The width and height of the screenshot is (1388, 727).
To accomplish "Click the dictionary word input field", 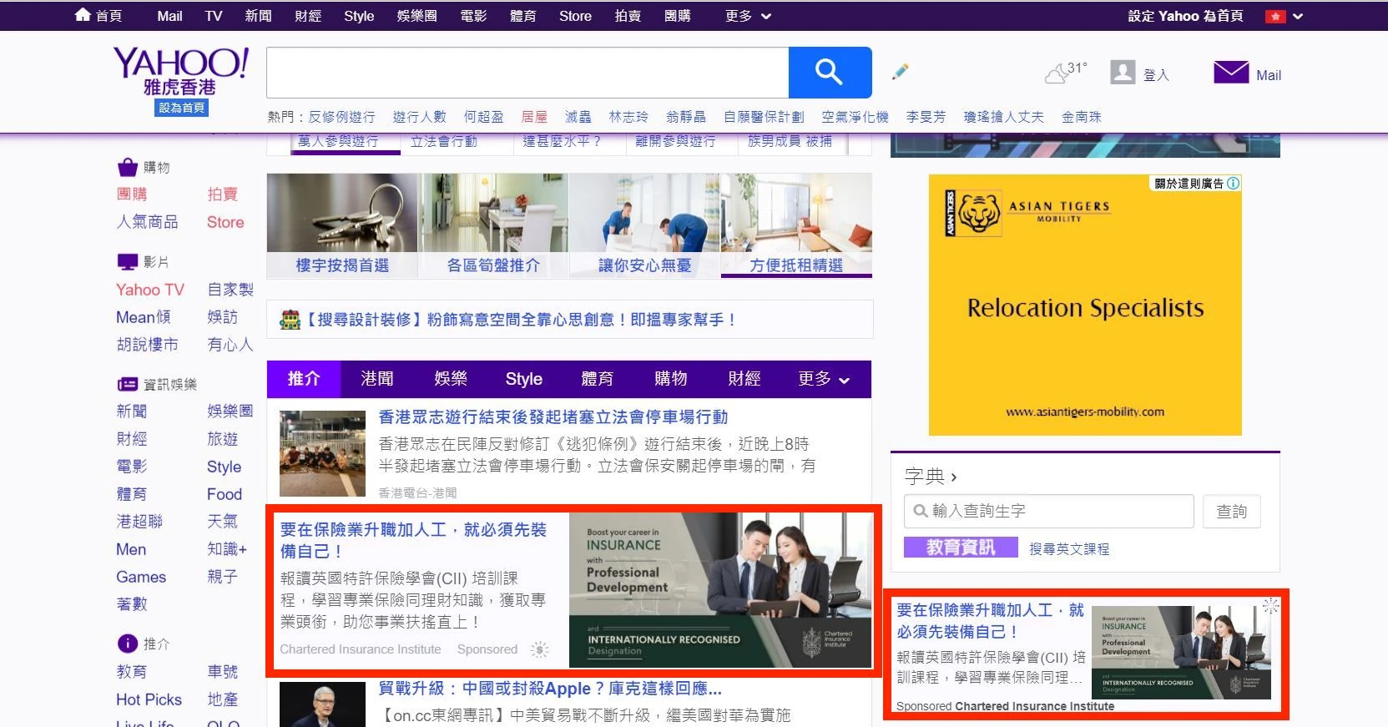I will [x=1049, y=511].
